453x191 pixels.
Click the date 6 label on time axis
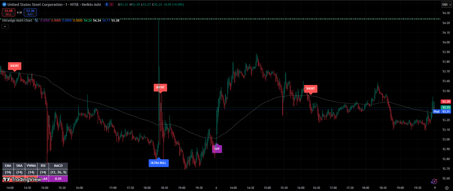[216, 187]
